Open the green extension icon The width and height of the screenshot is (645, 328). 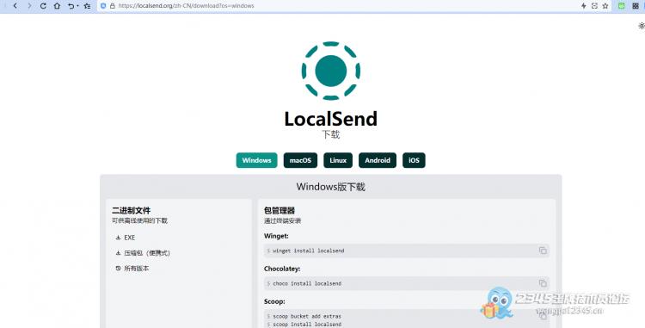(622, 6)
